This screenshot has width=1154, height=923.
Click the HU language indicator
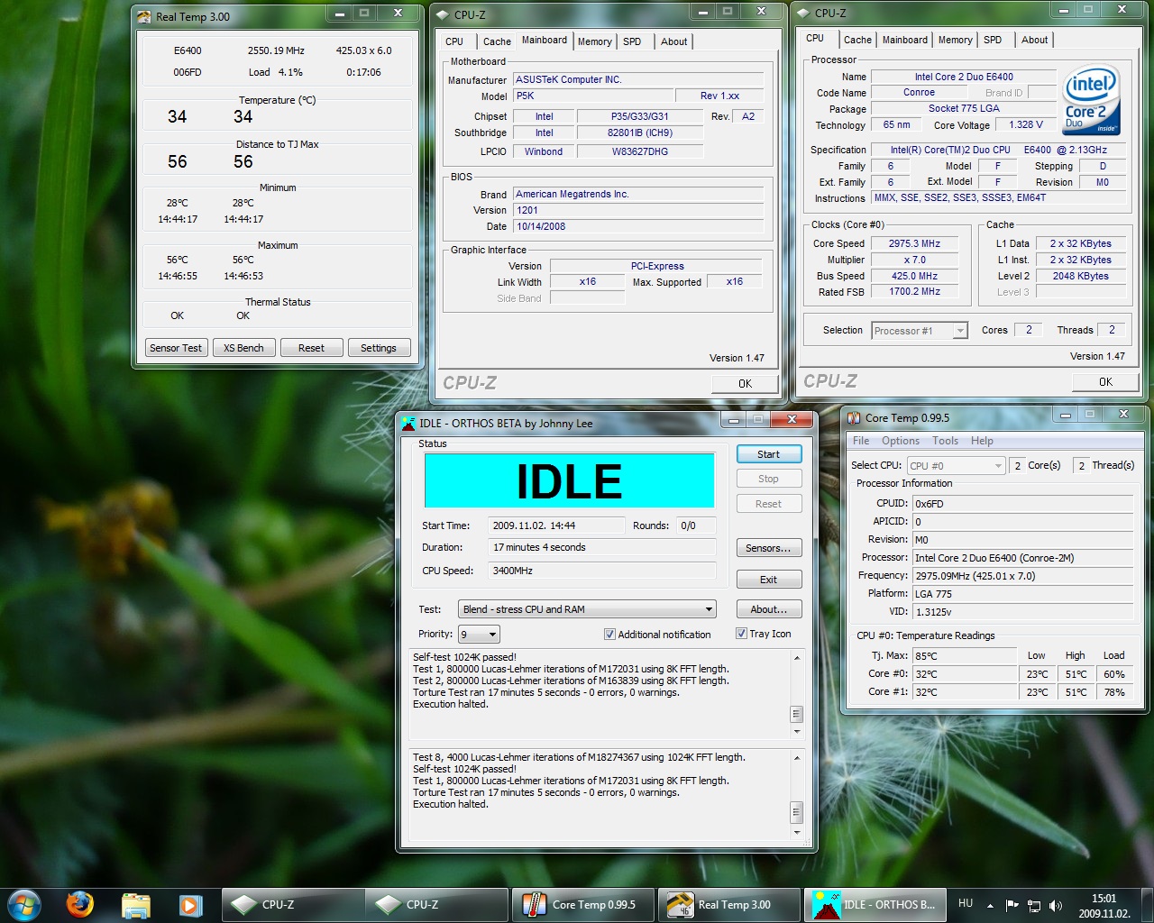pyautogui.click(x=966, y=903)
